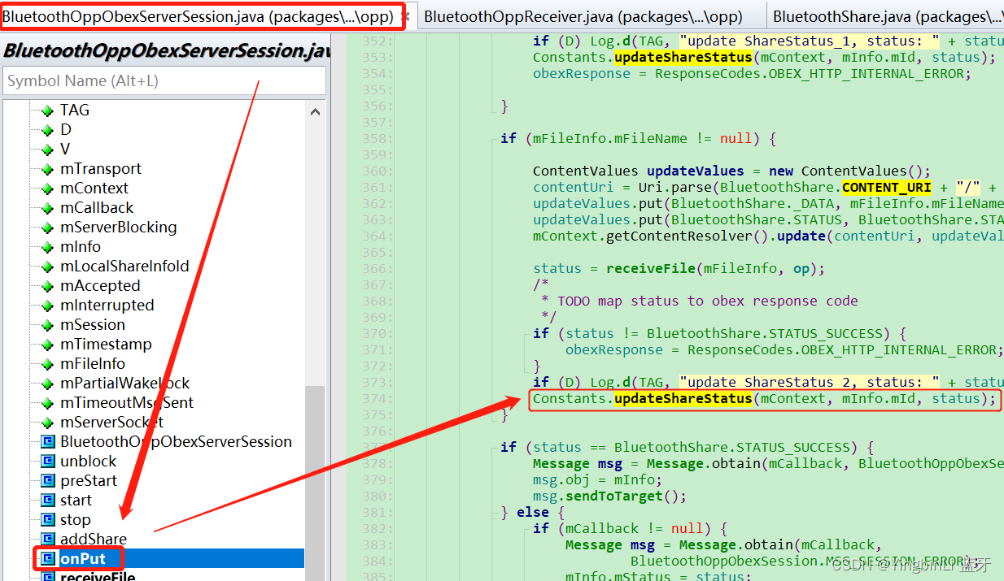Switch to the BluetoothOppReceiver.java tab
The image size is (1004, 581).
tap(583, 15)
